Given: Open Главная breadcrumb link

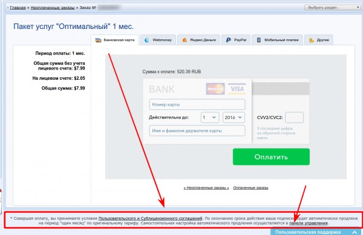Looking at the screenshot, I should pos(18,8).
